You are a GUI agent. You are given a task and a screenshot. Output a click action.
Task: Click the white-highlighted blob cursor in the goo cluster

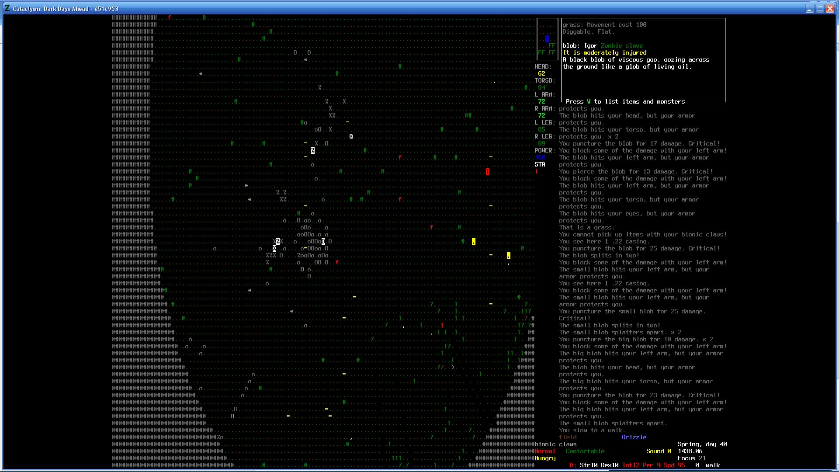[323, 242]
